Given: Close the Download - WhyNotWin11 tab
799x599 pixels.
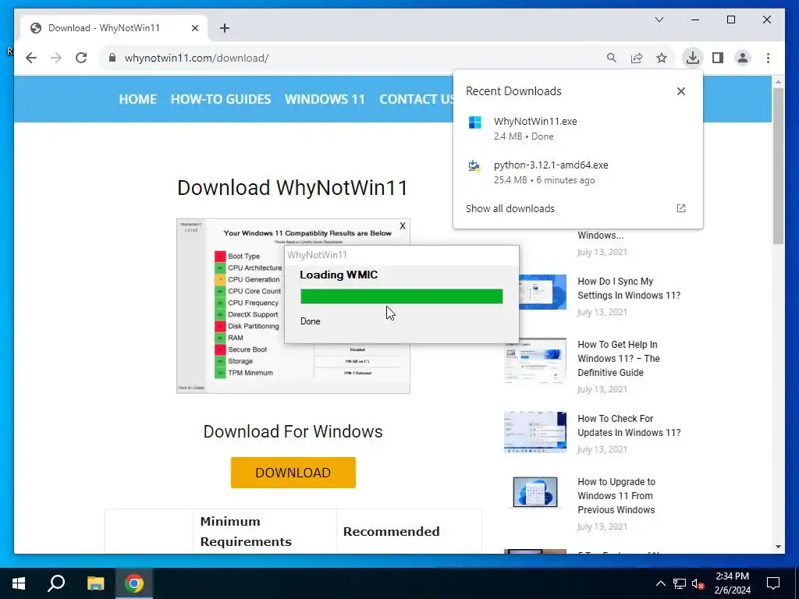Looking at the screenshot, I should pyautogui.click(x=194, y=28).
